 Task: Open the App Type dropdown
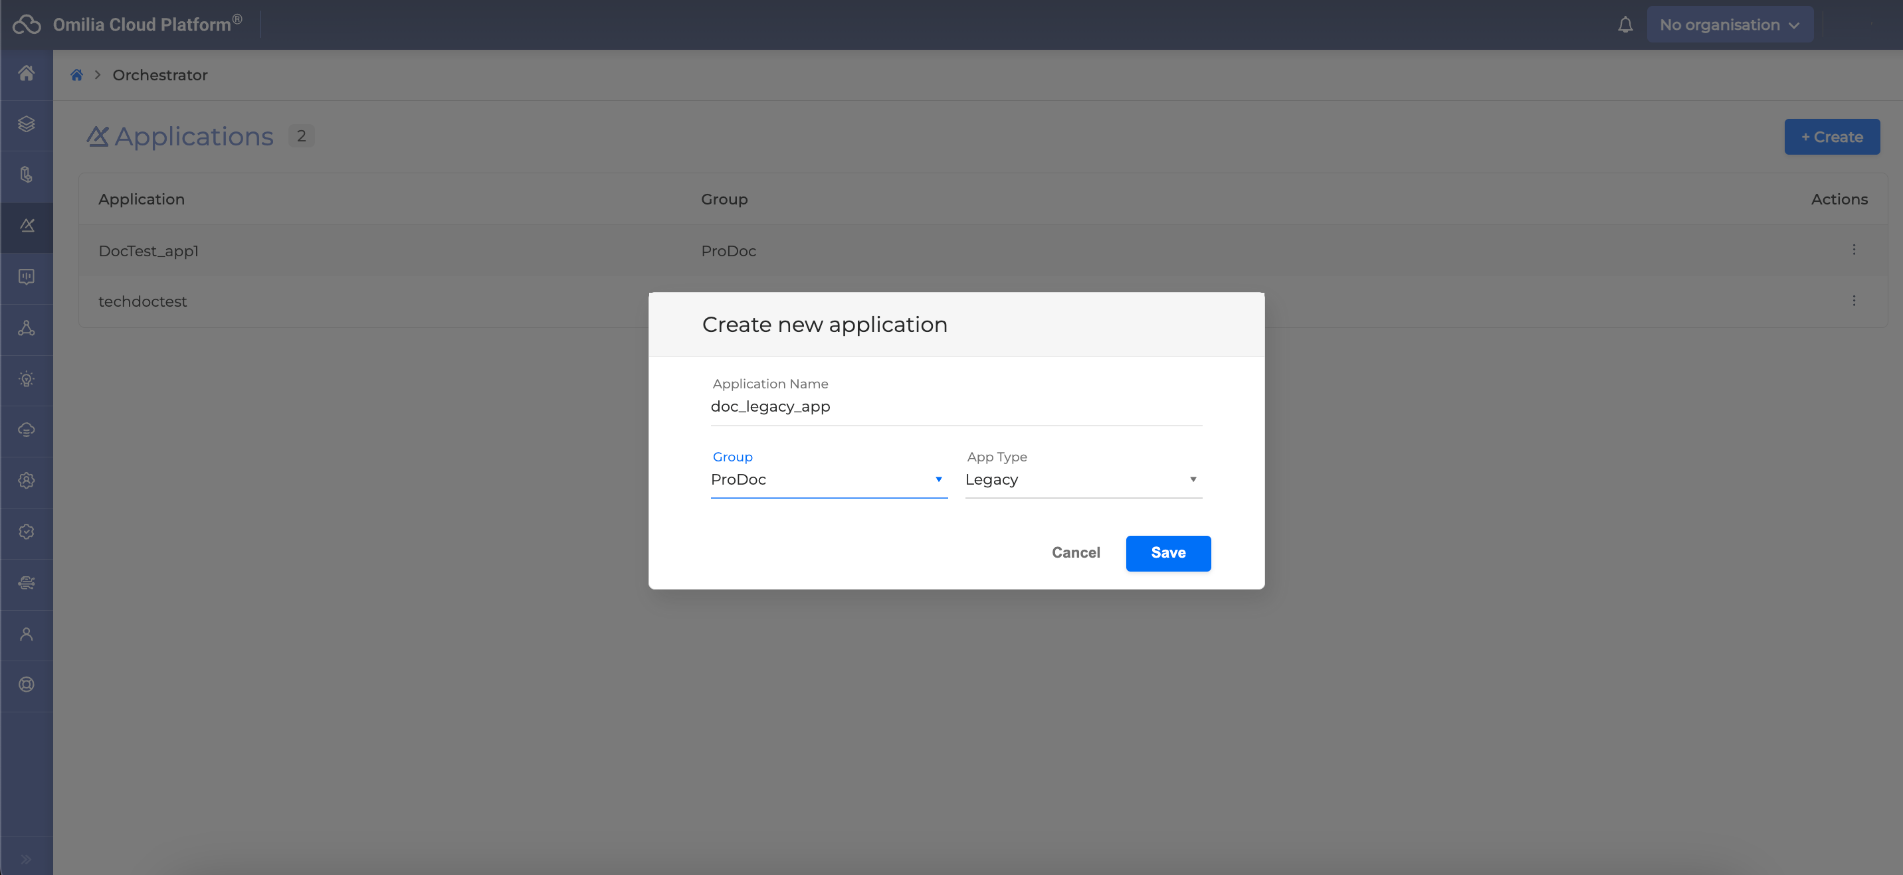(x=1082, y=480)
